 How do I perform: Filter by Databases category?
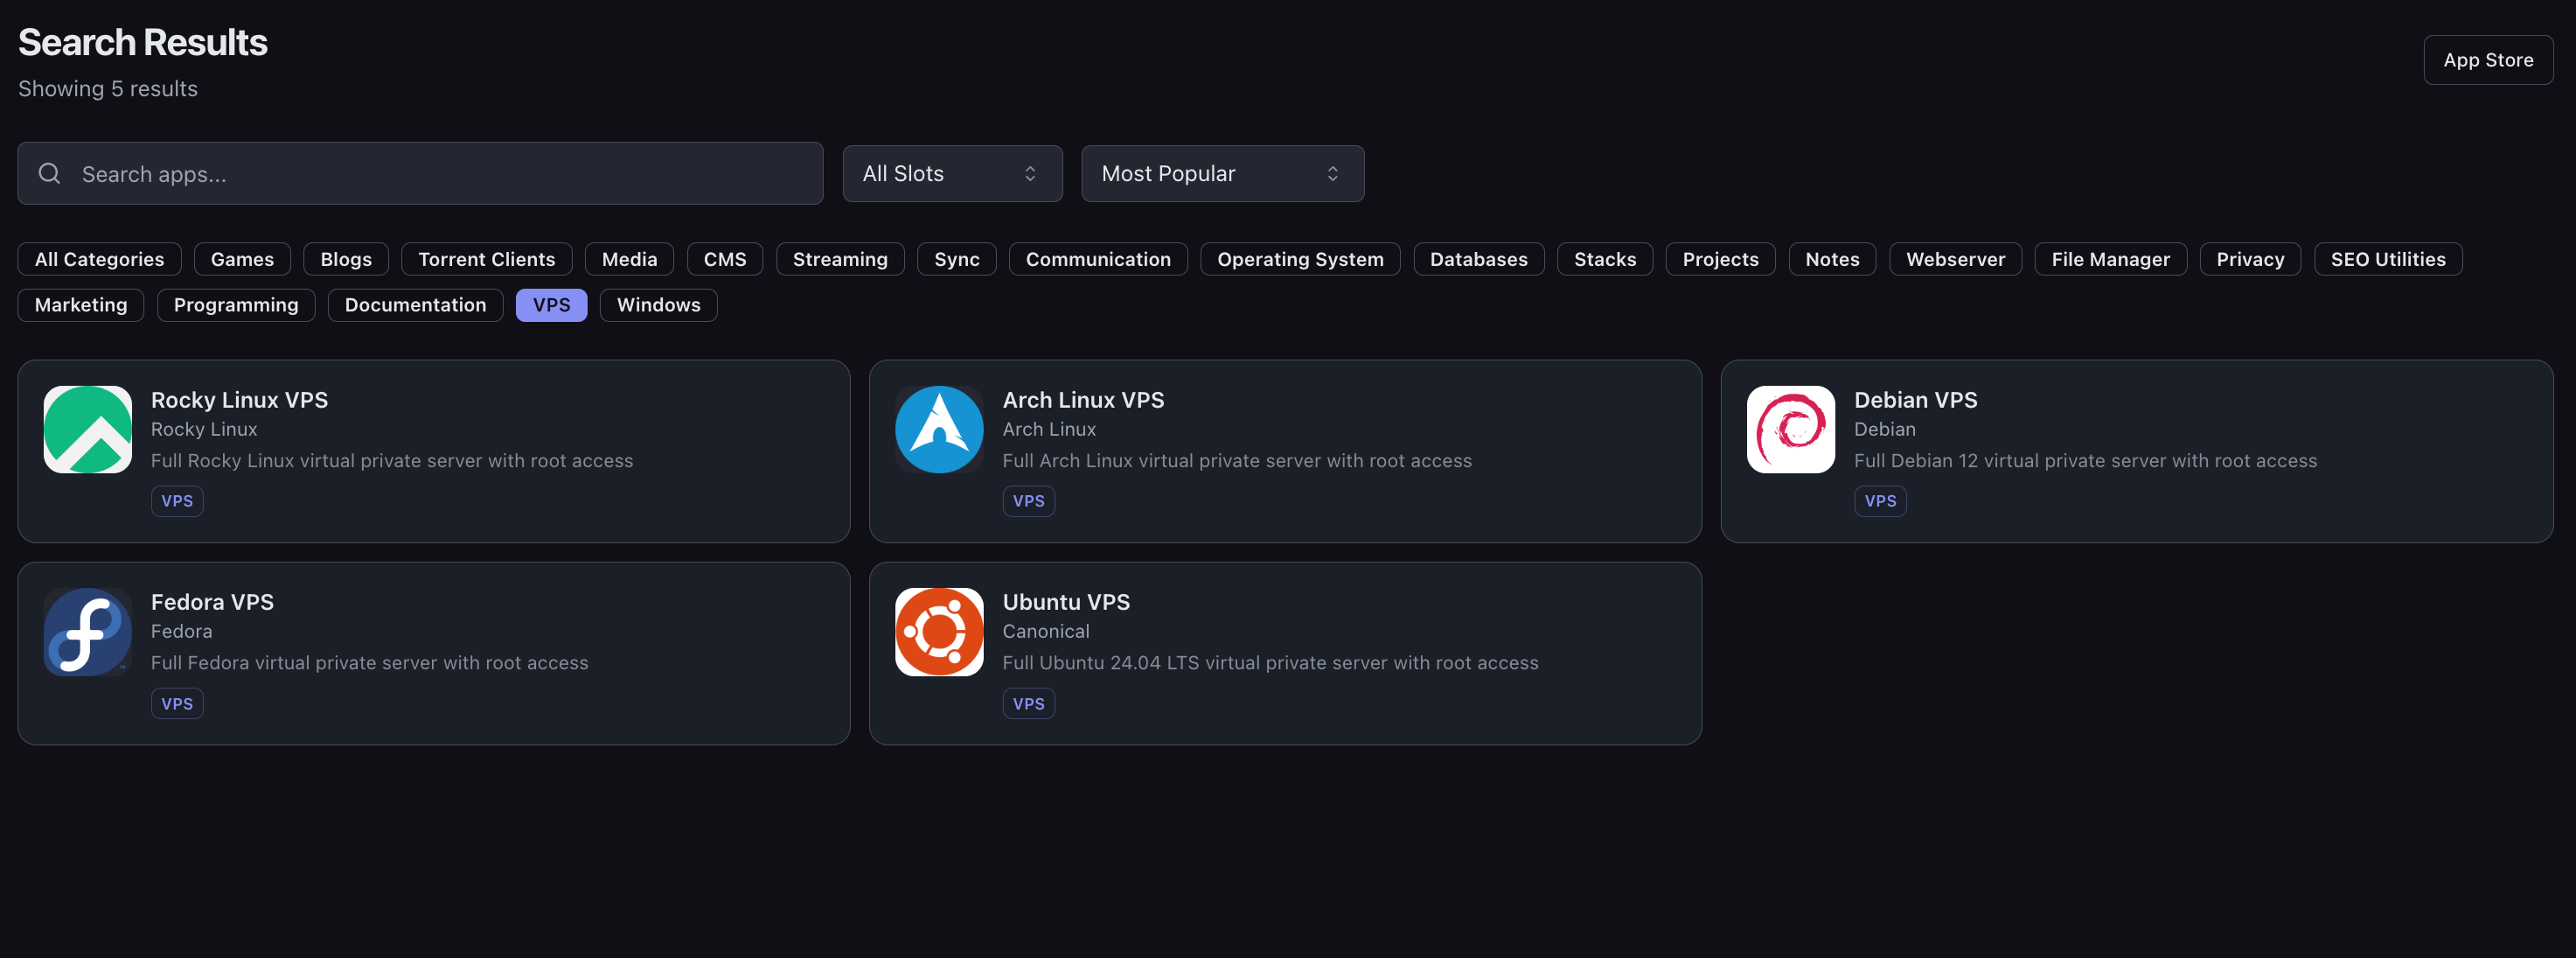click(x=1478, y=259)
